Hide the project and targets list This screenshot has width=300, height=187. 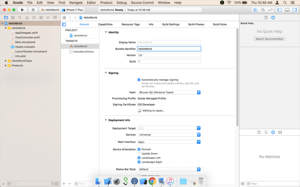coord(64,24)
